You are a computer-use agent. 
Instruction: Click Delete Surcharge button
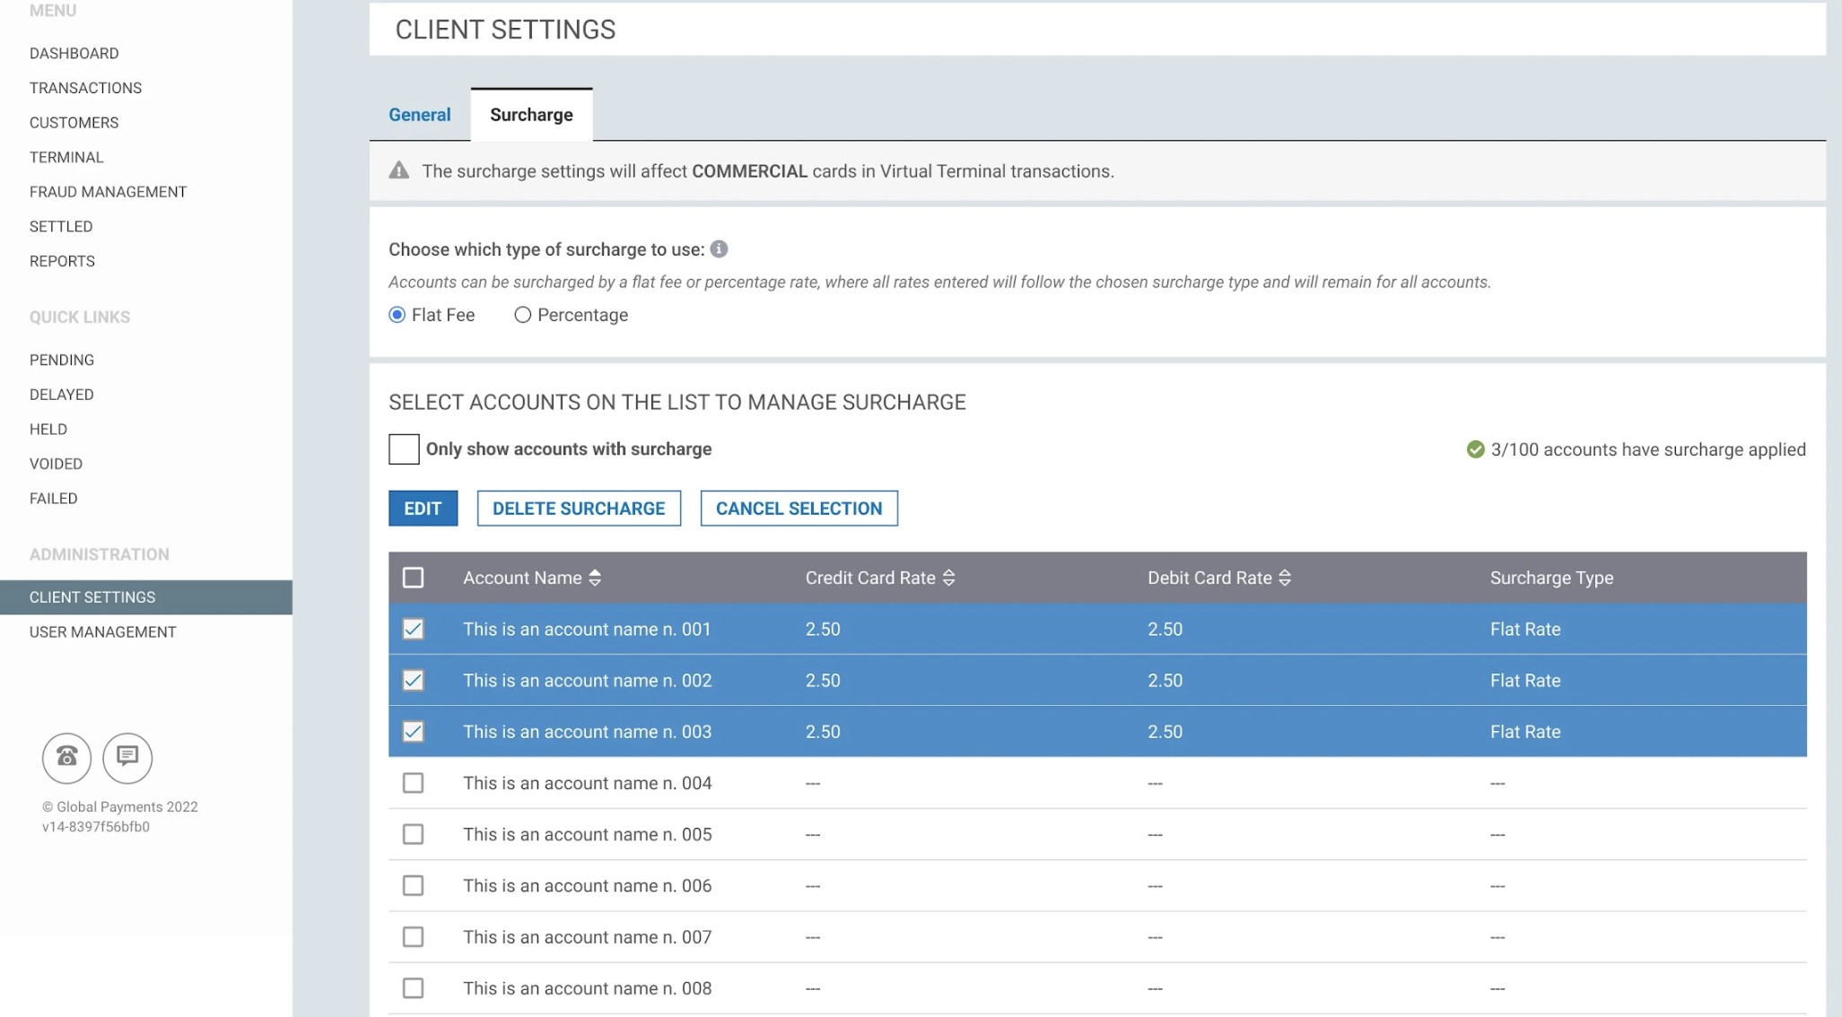pos(579,508)
